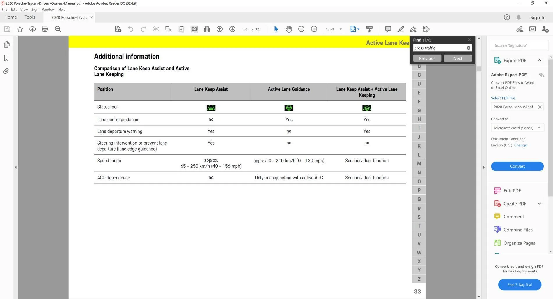553x299 pixels.
Task: Redo the last undone action
Action: [143, 29]
